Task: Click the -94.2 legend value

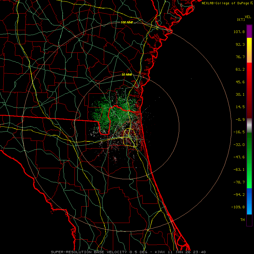Action: (239, 194)
